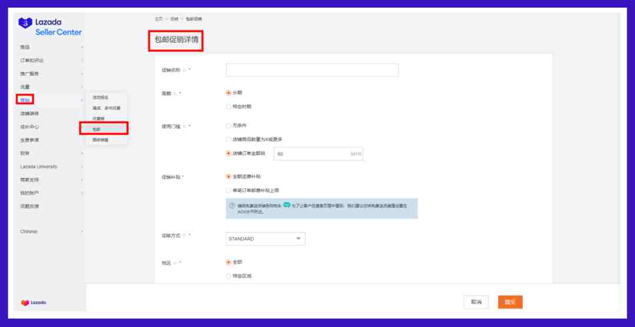The width and height of the screenshot is (635, 327).
Task: Click the info icon beside 促销名称 label
Action: pos(184,70)
